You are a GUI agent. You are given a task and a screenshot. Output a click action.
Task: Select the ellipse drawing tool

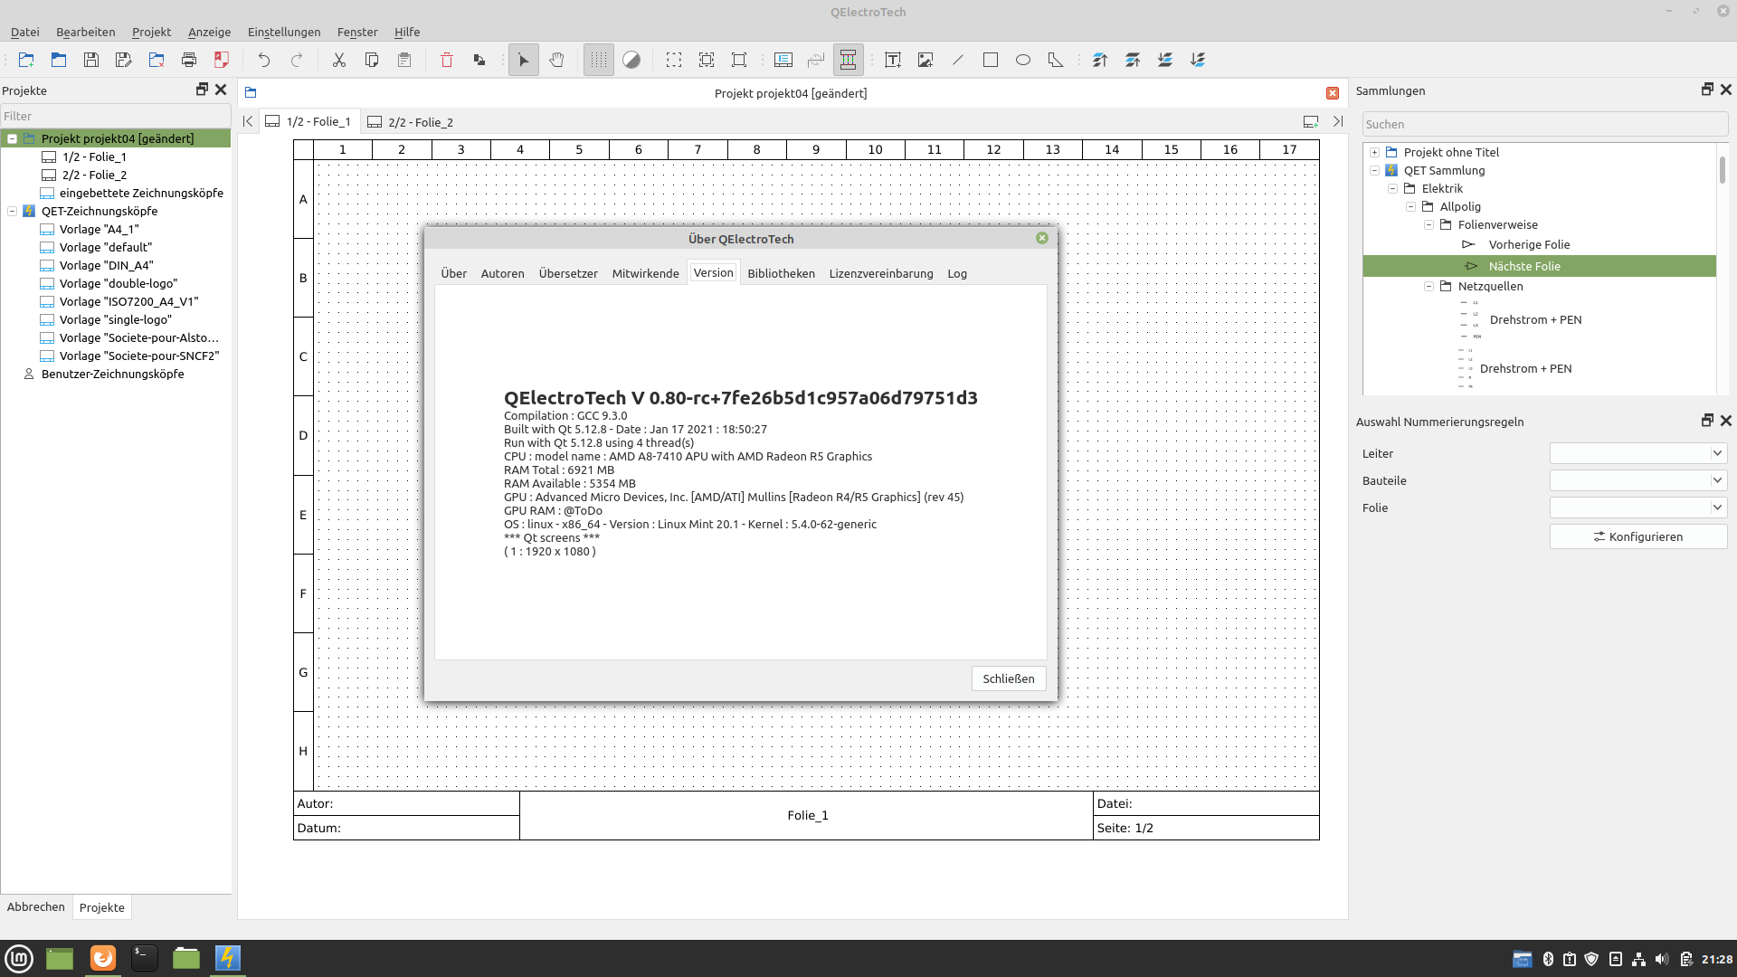point(1023,60)
